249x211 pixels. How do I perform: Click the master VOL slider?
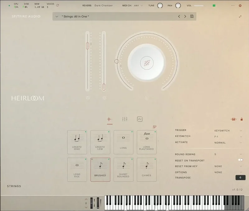pyautogui.click(x=199, y=6)
